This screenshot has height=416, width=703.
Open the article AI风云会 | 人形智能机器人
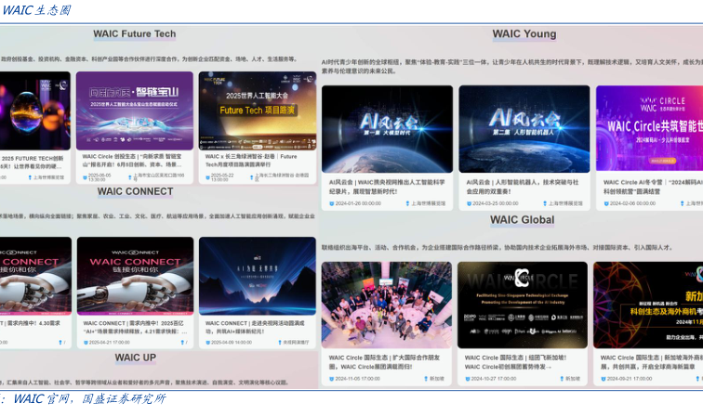523,187
